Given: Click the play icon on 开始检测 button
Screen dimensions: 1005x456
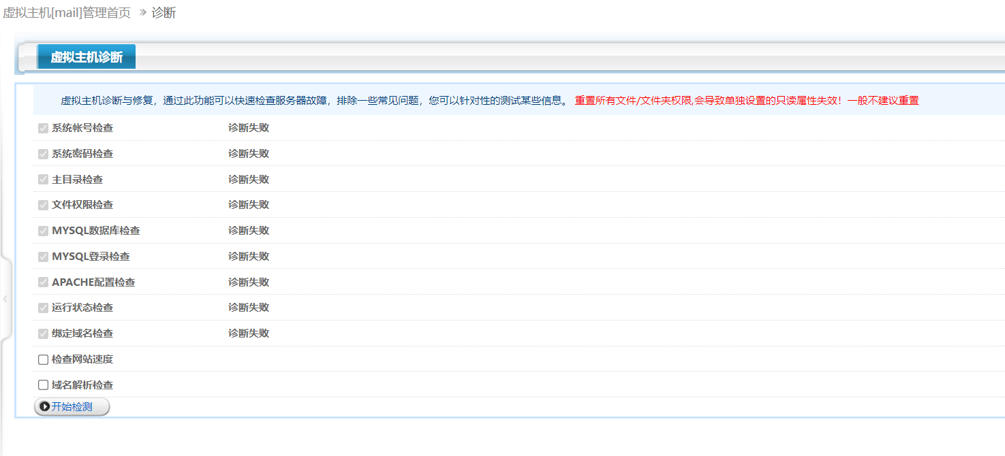Looking at the screenshot, I should point(45,406).
